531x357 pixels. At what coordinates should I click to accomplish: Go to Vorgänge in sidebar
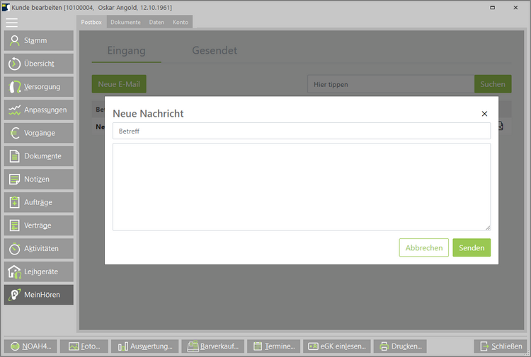click(x=39, y=133)
